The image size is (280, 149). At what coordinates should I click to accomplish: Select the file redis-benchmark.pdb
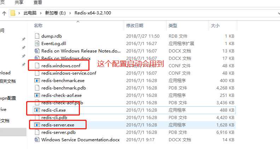click(64, 88)
